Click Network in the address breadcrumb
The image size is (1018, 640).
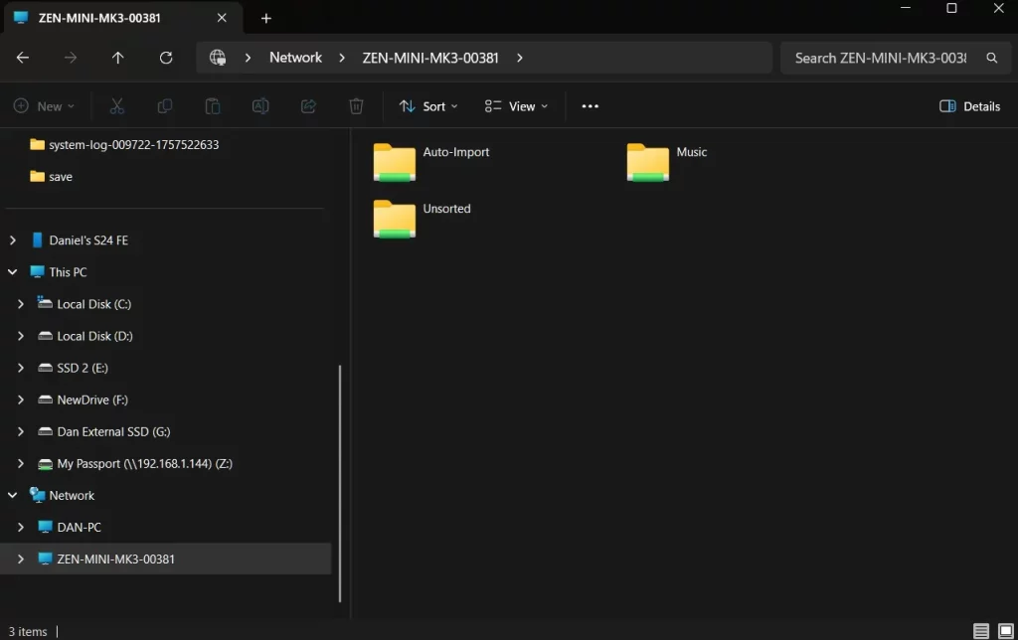coord(295,58)
